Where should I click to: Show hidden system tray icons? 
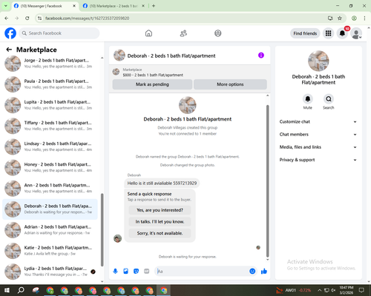click(x=320, y=290)
